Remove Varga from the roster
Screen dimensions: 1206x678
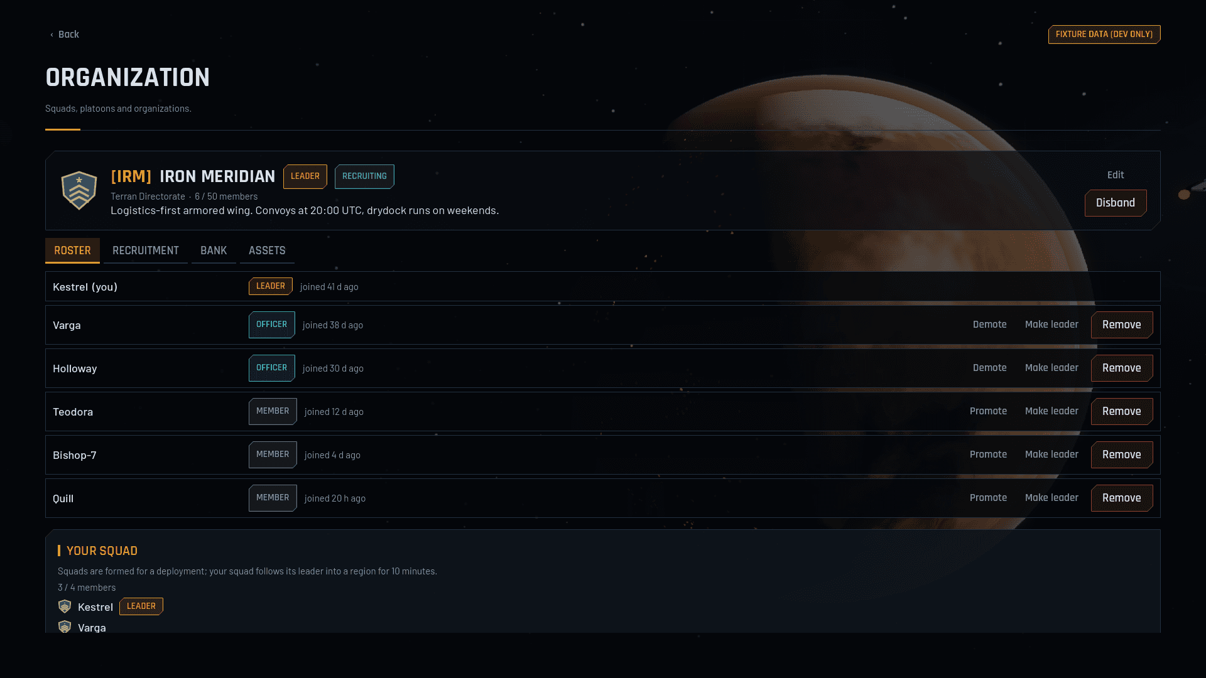1122,325
